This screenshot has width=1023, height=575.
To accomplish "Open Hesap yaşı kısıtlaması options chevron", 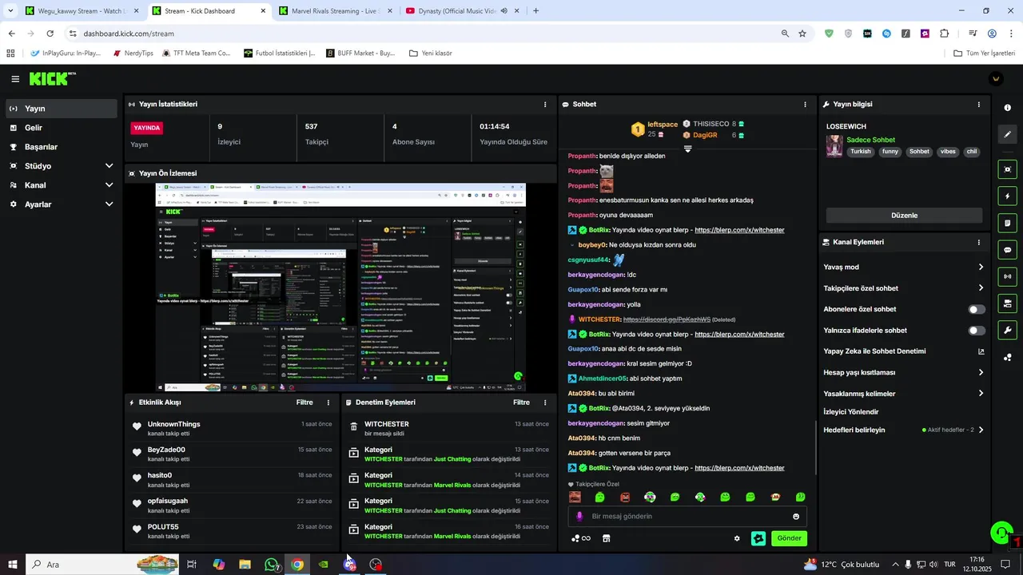I will coord(981,372).
